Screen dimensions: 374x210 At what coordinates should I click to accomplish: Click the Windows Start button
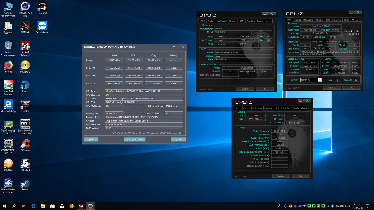5,206
